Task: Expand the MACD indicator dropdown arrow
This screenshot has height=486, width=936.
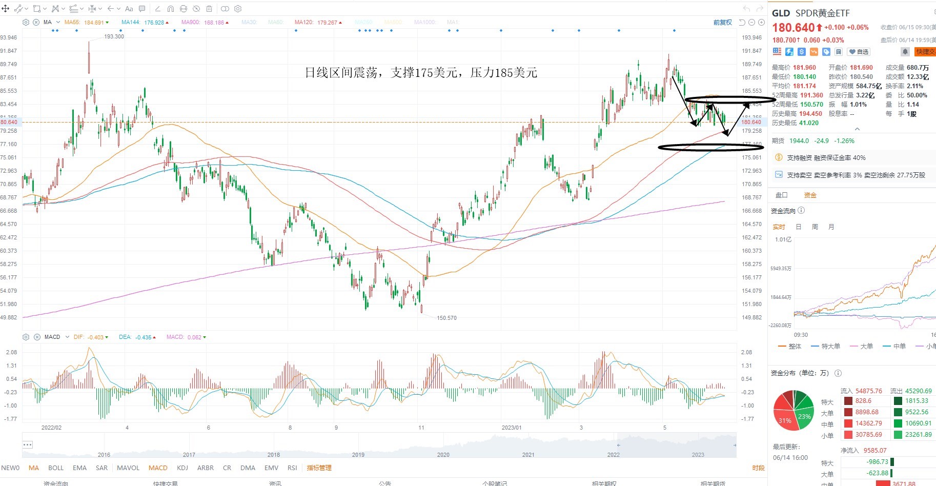Action: tap(67, 337)
